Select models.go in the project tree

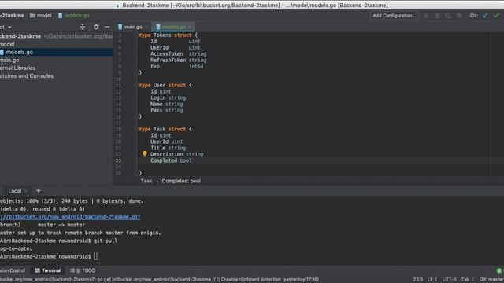tap(57, 52)
